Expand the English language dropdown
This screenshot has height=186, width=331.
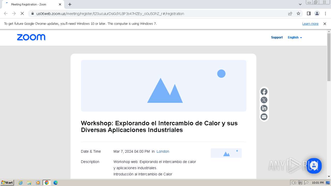pyautogui.click(x=295, y=37)
